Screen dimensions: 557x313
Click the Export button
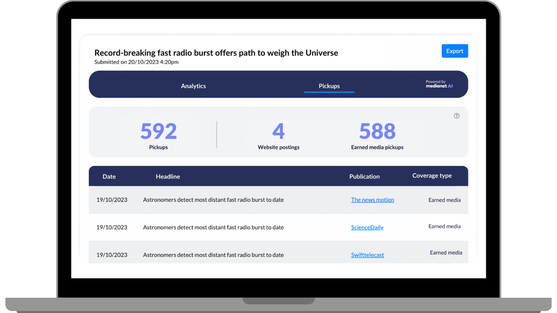point(454,51)
